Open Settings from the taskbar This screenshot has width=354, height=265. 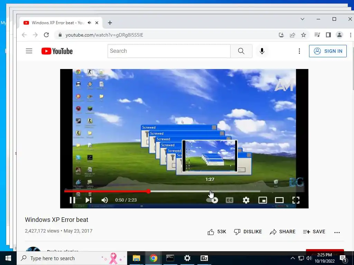click(x=187, y=258)
